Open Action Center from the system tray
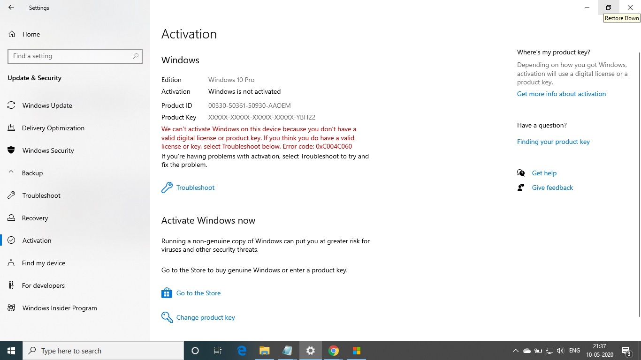This screenshot has height=360, width=641. click(x=626, y=350)
